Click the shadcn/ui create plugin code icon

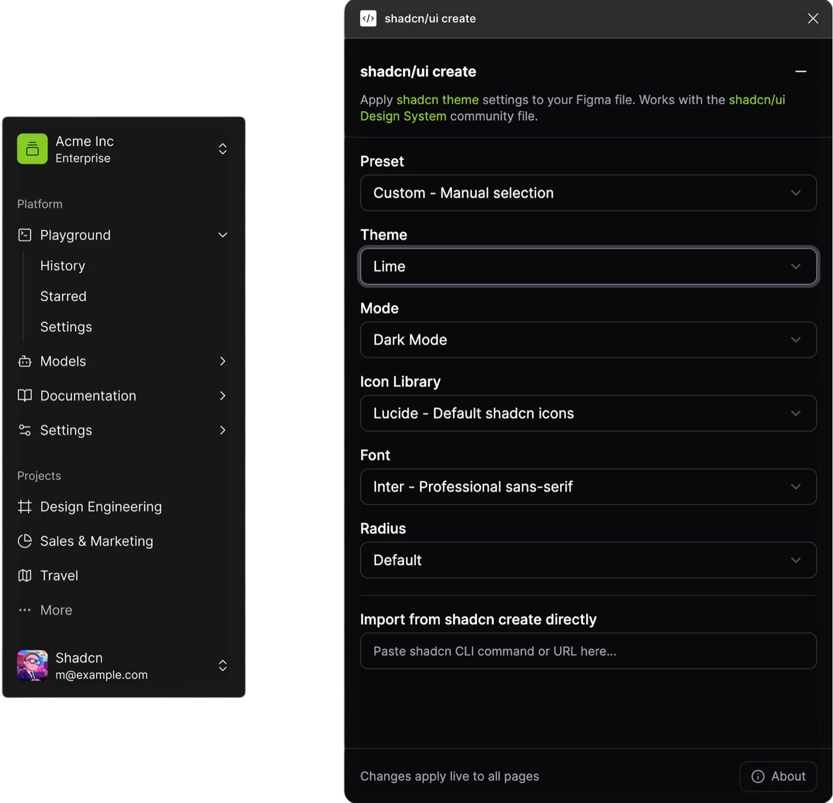click(368, 19)
